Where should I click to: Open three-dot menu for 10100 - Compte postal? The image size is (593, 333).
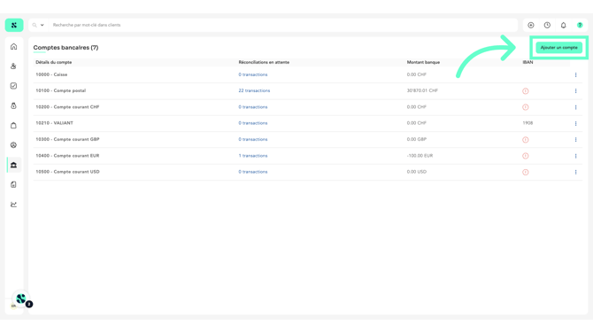(x=575, y=91)
